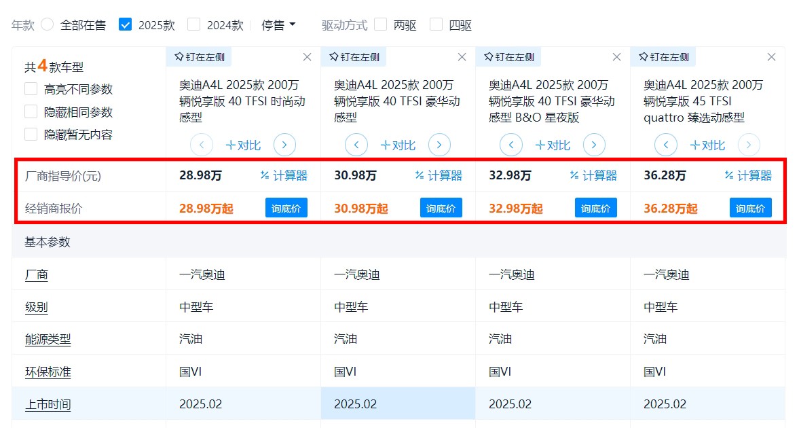
Task: Remove the 时尚动感型 column
Action: (x=307, y=57)
